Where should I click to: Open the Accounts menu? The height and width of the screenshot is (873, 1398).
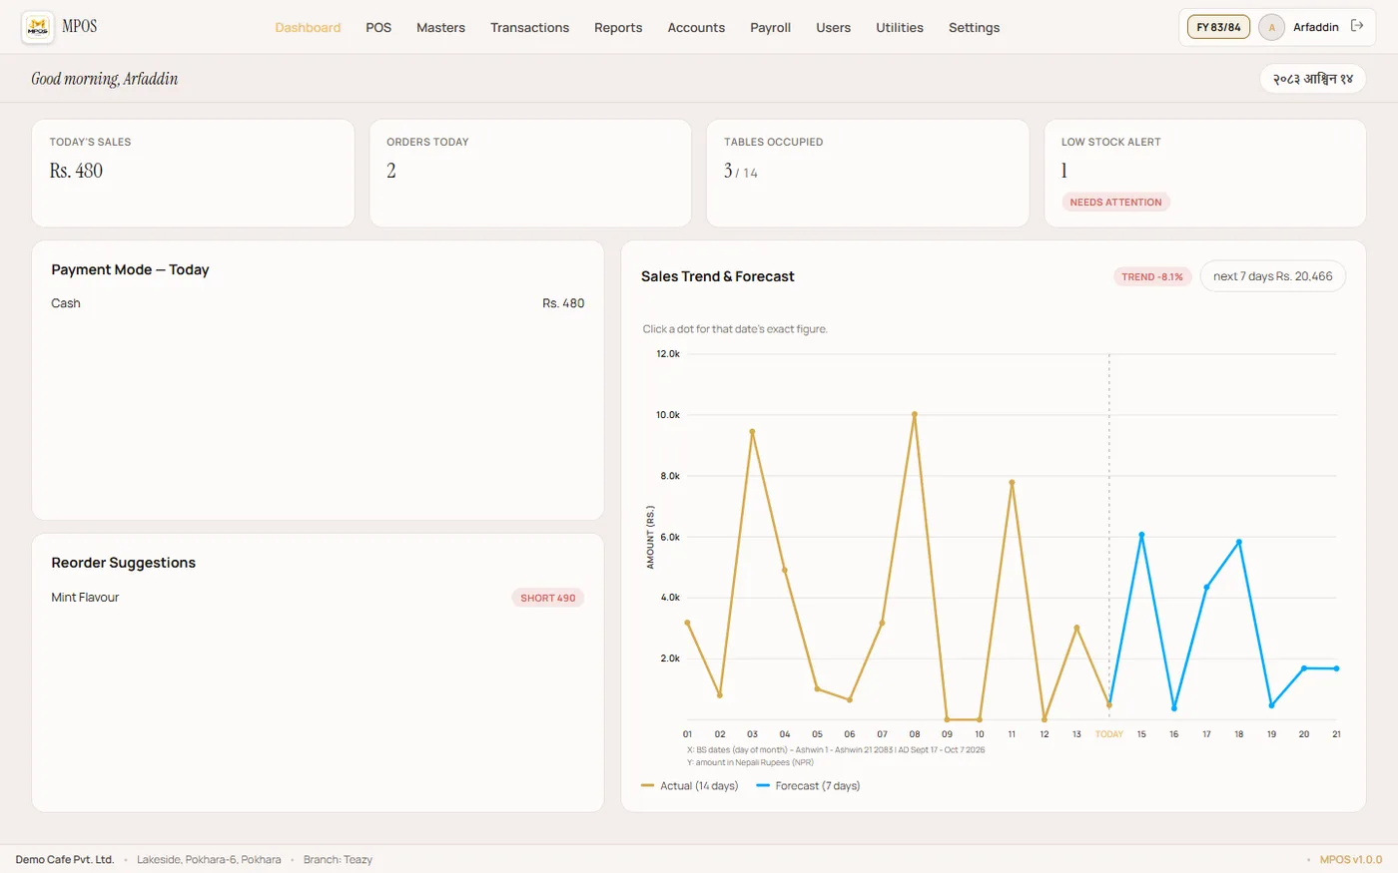tap(696, 28)
